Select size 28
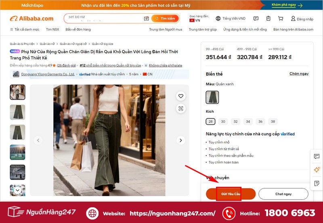 210,122
